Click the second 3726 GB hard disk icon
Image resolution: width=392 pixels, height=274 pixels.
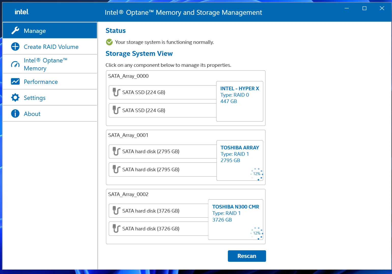(116, 229)
